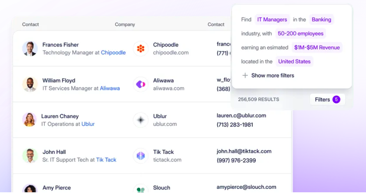Click the Tik Tack company name in Company column

point(163,152)
